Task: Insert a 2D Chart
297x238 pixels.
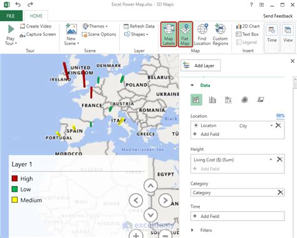Action: (x=247, y=26)
